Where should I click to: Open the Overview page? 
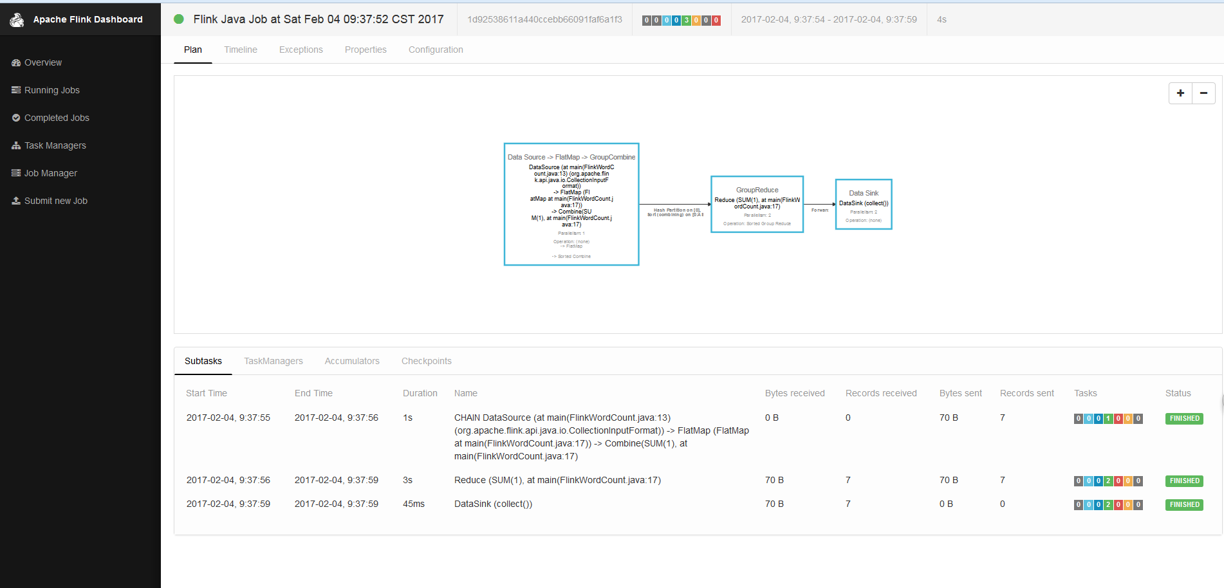[43, 62]
